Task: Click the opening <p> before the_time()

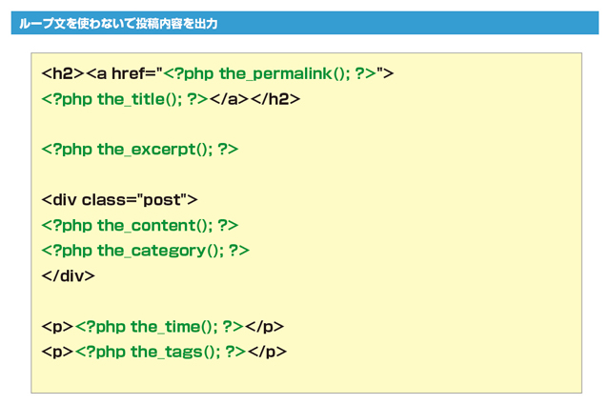Action: [57, 327]
